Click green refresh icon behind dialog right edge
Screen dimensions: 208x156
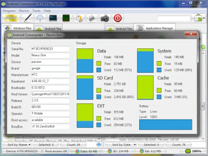coord(203,47)
